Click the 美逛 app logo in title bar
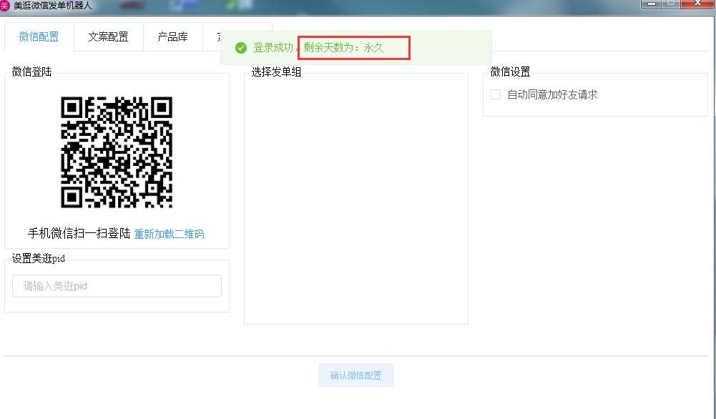The image size is (716, 419). coord(4,6)
